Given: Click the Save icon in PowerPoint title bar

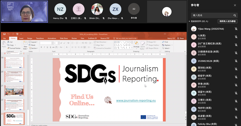Looking at the screenshot, I should [4, 34].
